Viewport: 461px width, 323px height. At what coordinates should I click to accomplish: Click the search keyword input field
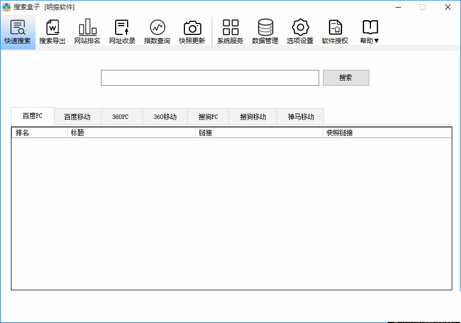click(x=209, y=78)
